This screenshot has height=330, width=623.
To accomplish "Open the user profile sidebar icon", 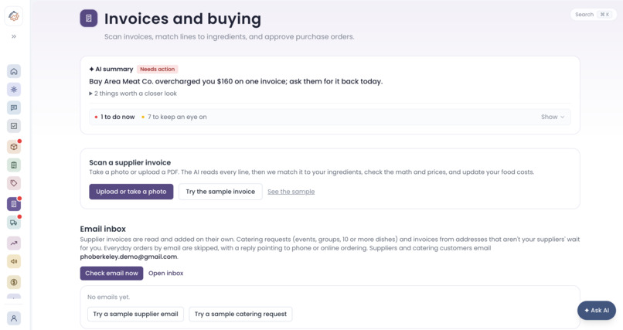I will [14, 318].
